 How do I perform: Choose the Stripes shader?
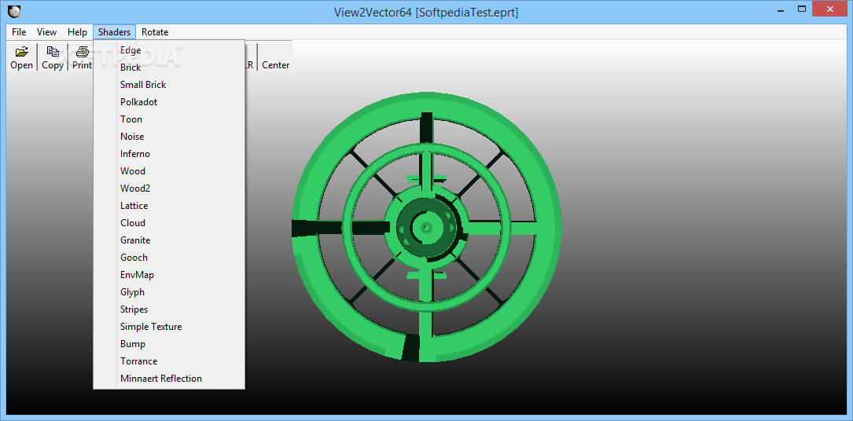point(169,309)
